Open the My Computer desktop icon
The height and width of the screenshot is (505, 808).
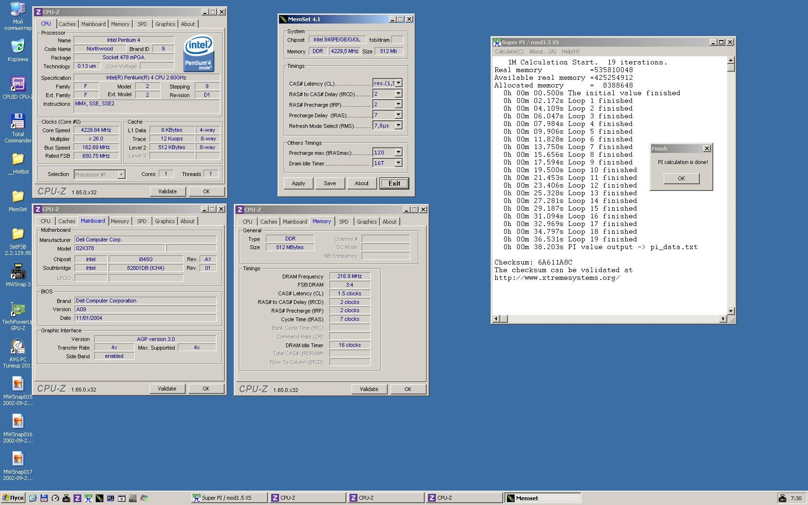pos(18,16)
